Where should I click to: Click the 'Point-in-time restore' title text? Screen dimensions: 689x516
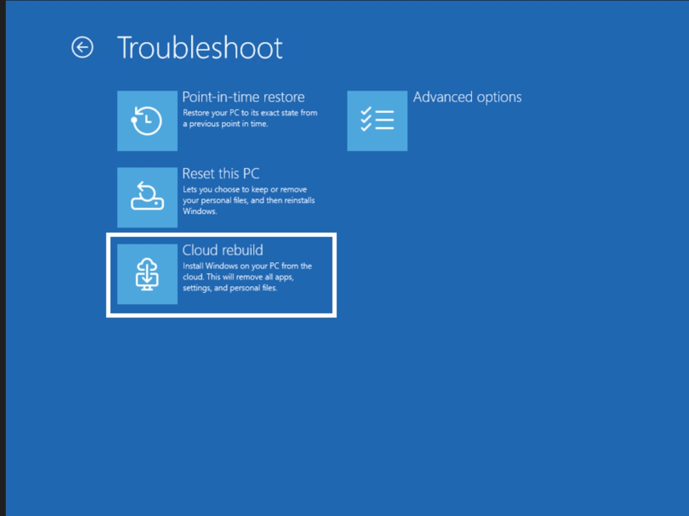243,97
